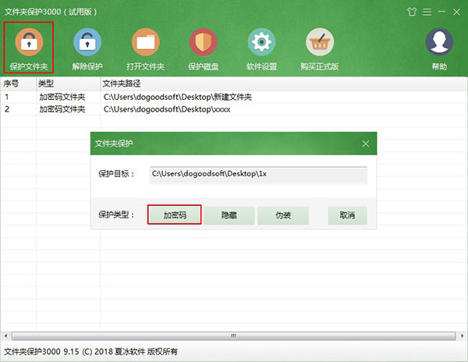Choose the 隐藏 (Hide) protection type
This screenshot has height=362, width=468.
point(229,215)
